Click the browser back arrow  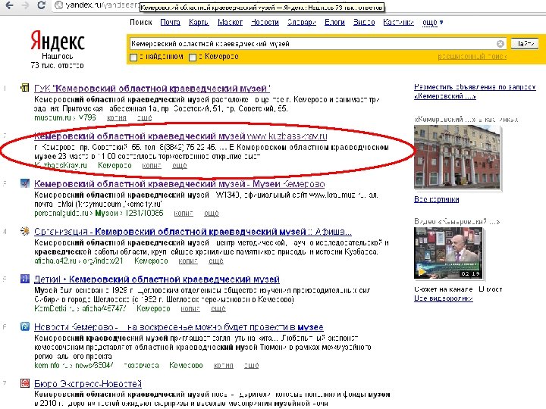coord(9,5)
